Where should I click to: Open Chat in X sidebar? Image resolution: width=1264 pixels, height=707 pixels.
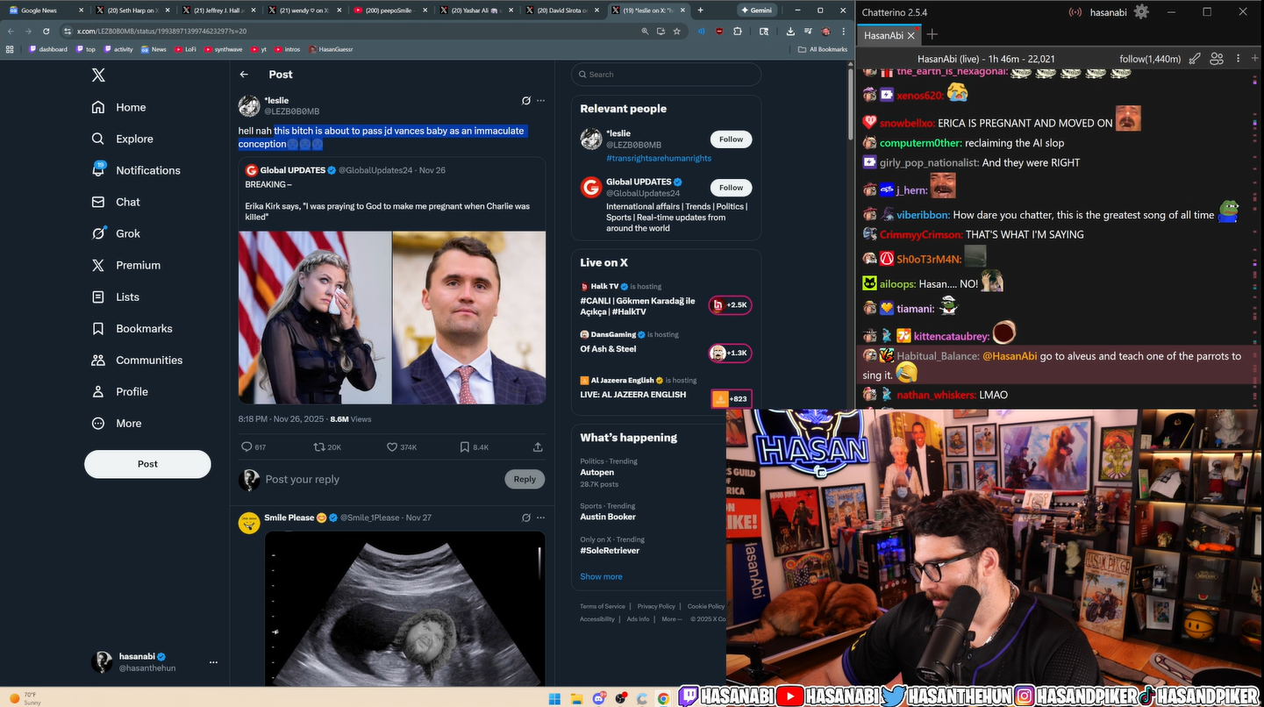[116, 202]
